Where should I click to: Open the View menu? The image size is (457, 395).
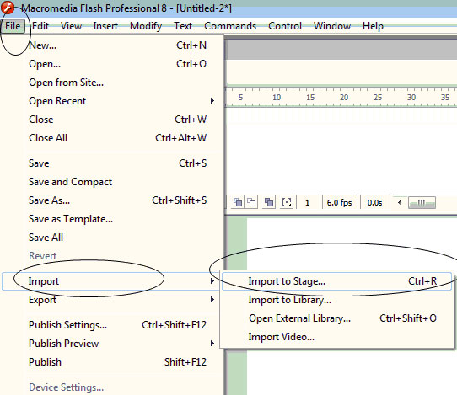pyautogui.click(x=71, y=26)
